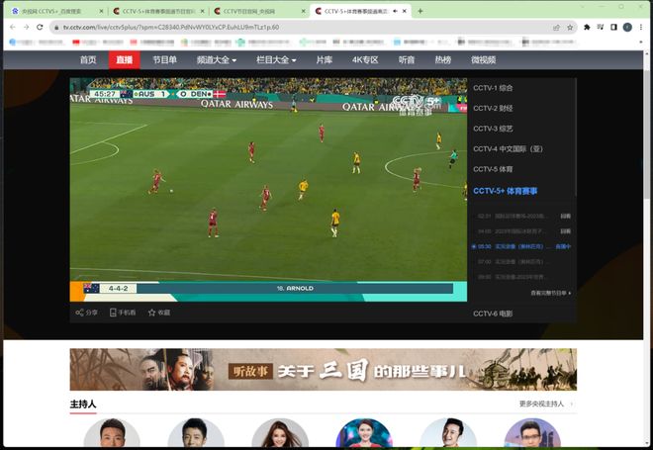
Task: Open the Chrome three-dot menu
Action: [x=641, y=27]
